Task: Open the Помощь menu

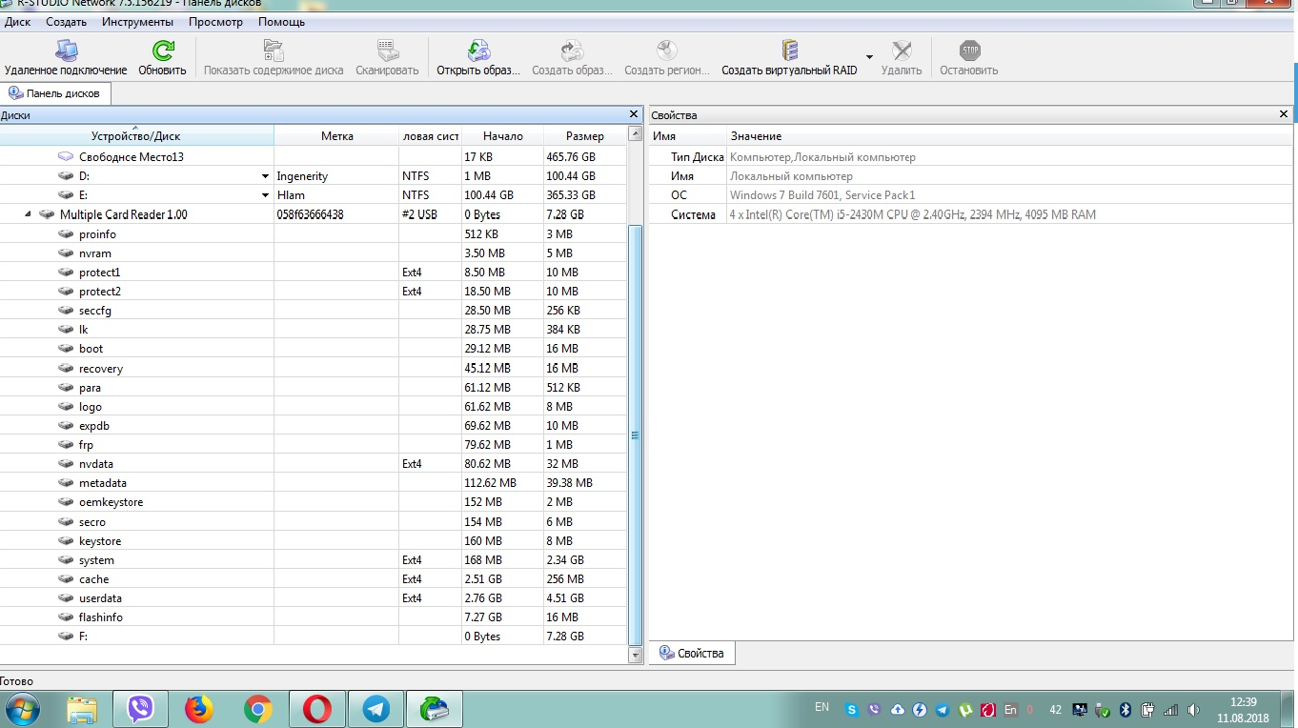Action: click(282, 22)
